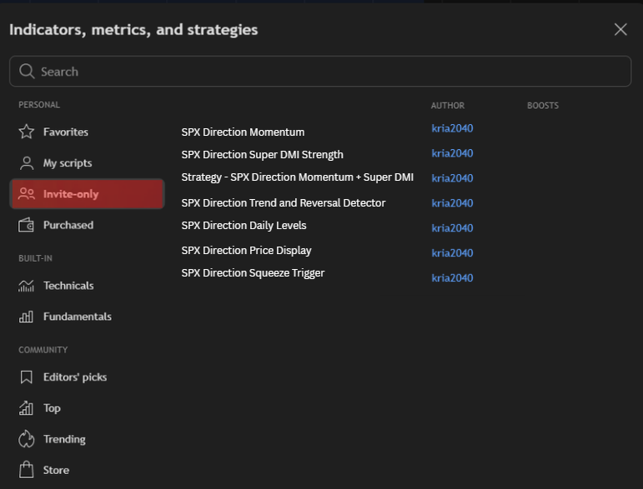Click the Trending flame icon
The width and height of the screenshot is (643, 489).
27,439
